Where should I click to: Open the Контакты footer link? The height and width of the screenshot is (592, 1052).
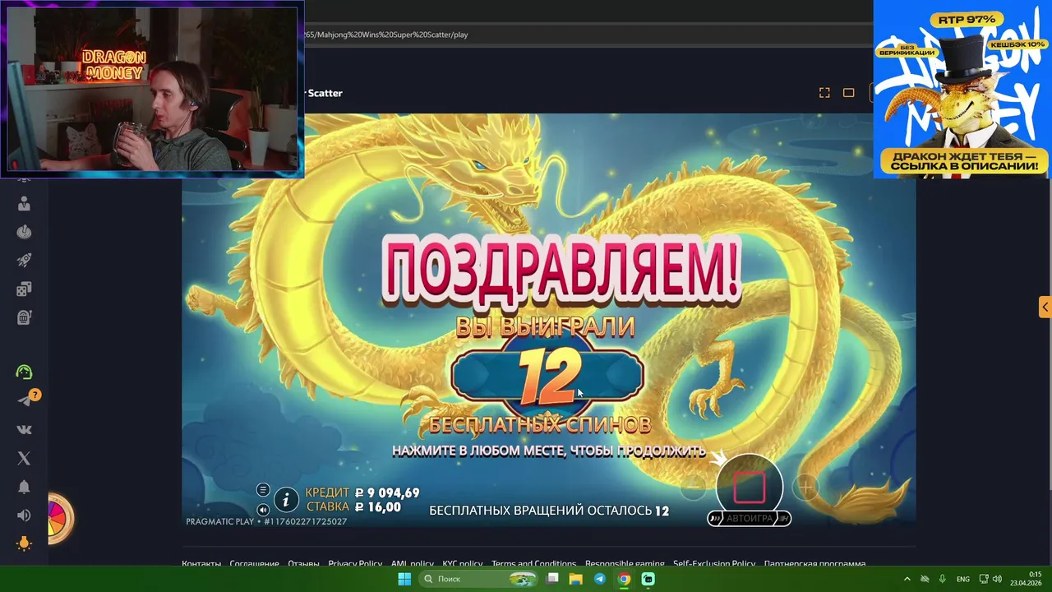tap(201, 564)
